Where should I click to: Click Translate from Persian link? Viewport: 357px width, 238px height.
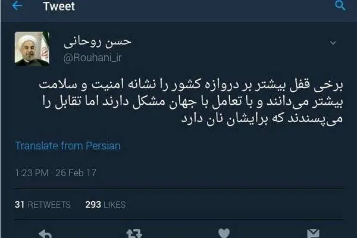click(67, 146)
